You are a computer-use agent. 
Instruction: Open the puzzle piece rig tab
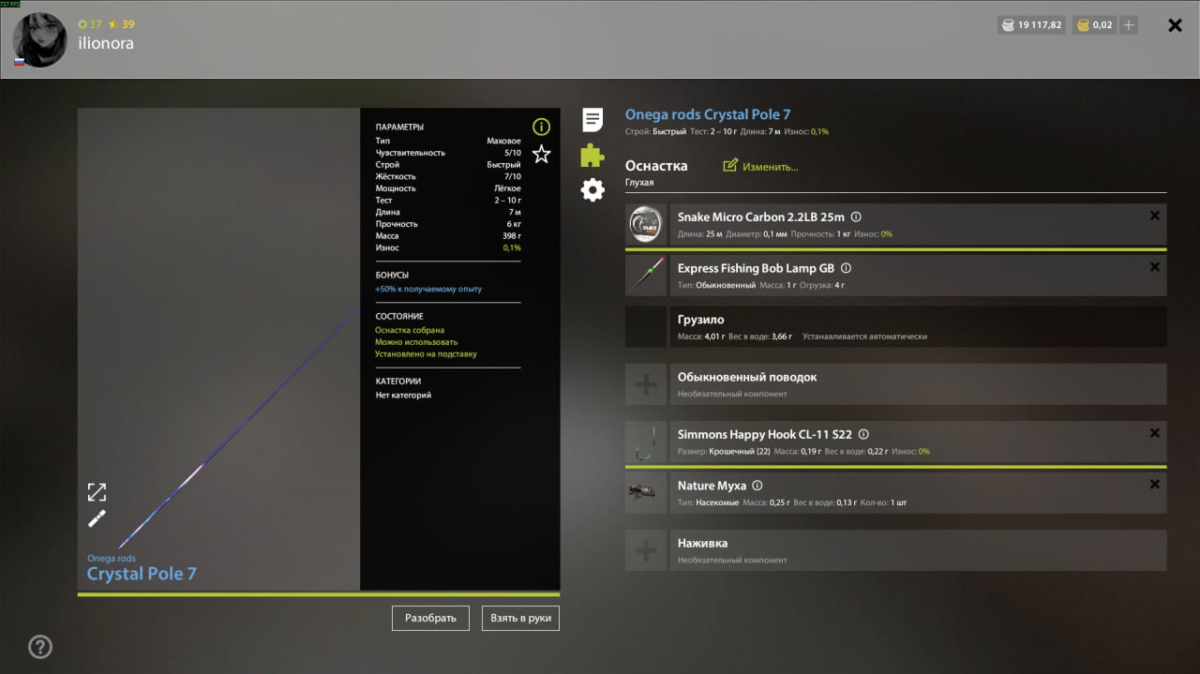point(592,155)
